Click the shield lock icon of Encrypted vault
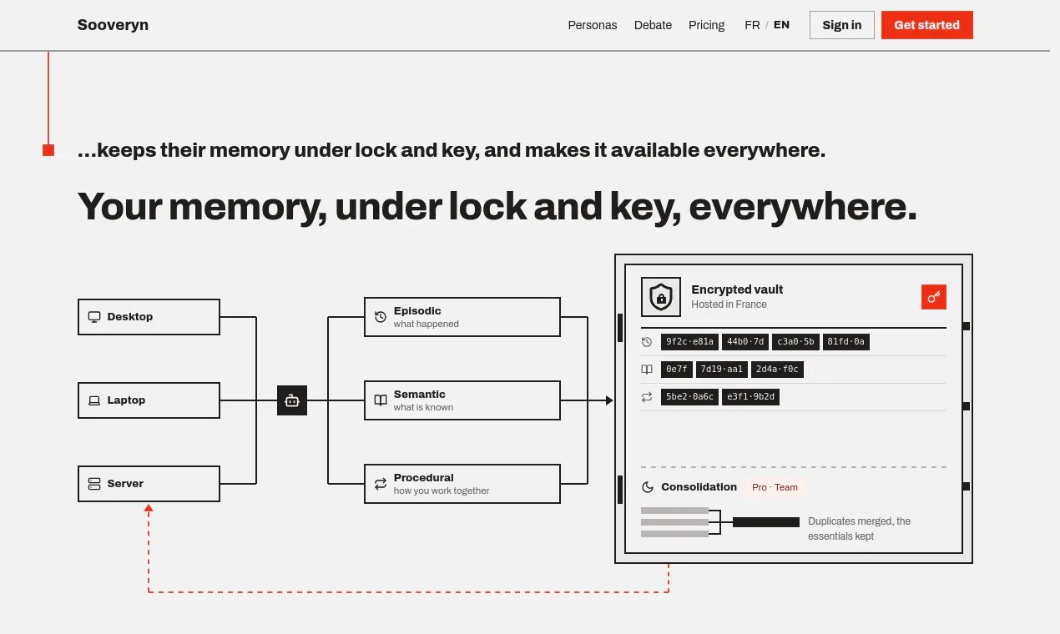 pyautogui.click(x=661, y=297)
